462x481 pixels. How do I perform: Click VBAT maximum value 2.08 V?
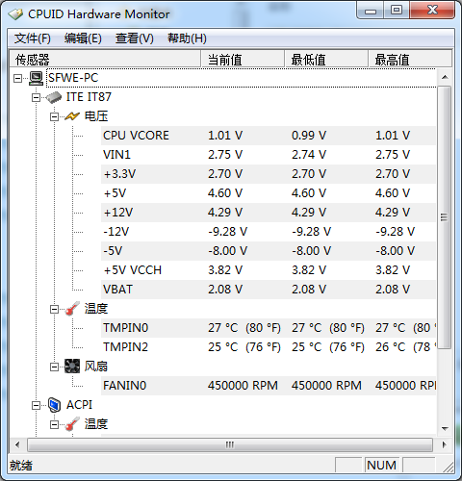(393, 290)
